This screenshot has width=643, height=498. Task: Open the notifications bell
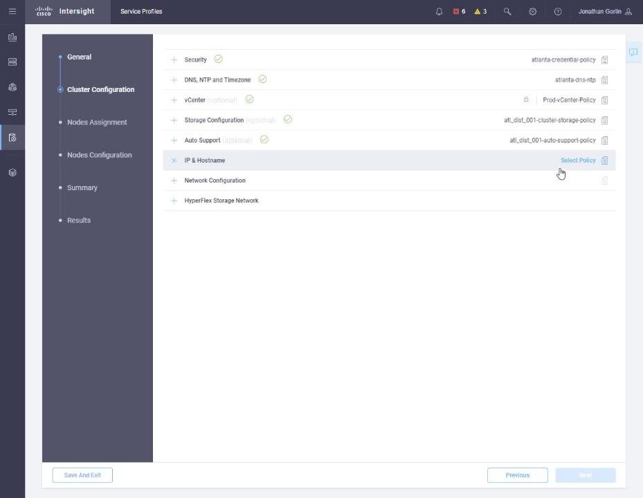(x=439, y=12)
